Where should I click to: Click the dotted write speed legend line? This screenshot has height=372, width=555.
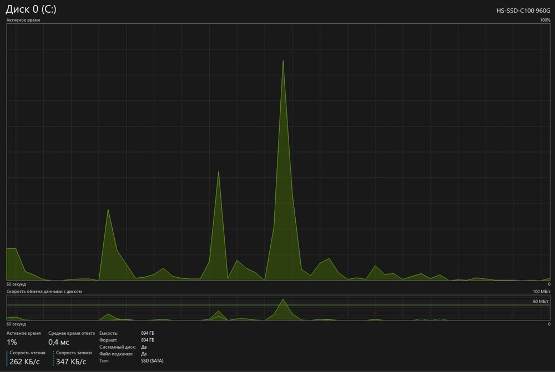click(53, 358)
